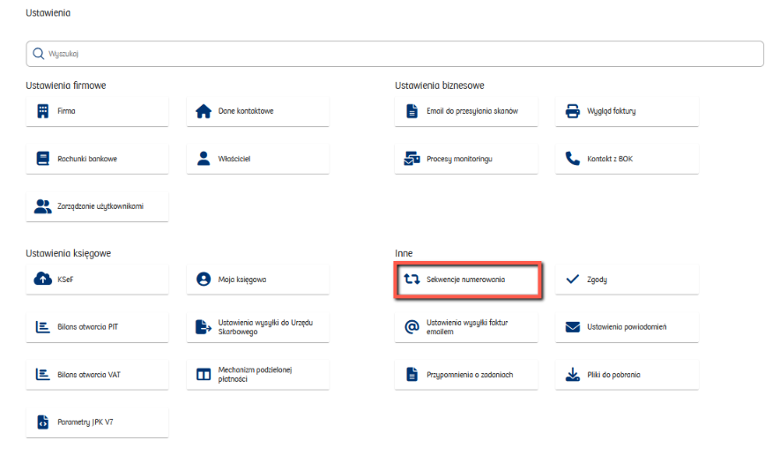The height and width of the screenshot is (470, 772).
Task: Open Pliki do pobrania
Action: pos(627,375)
